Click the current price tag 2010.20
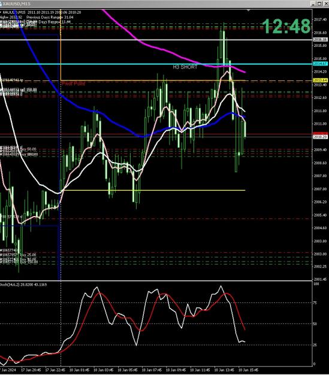 (x=320, y=137)
